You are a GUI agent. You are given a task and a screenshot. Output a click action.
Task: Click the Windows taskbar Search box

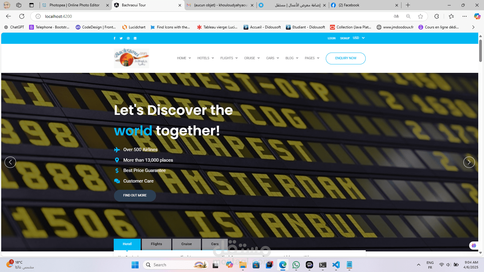175,265
